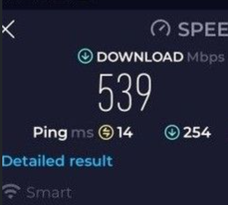This screenshot has width=228, height=205.
Task: Click the ping value 14
Action: click(x=125, y=133)
